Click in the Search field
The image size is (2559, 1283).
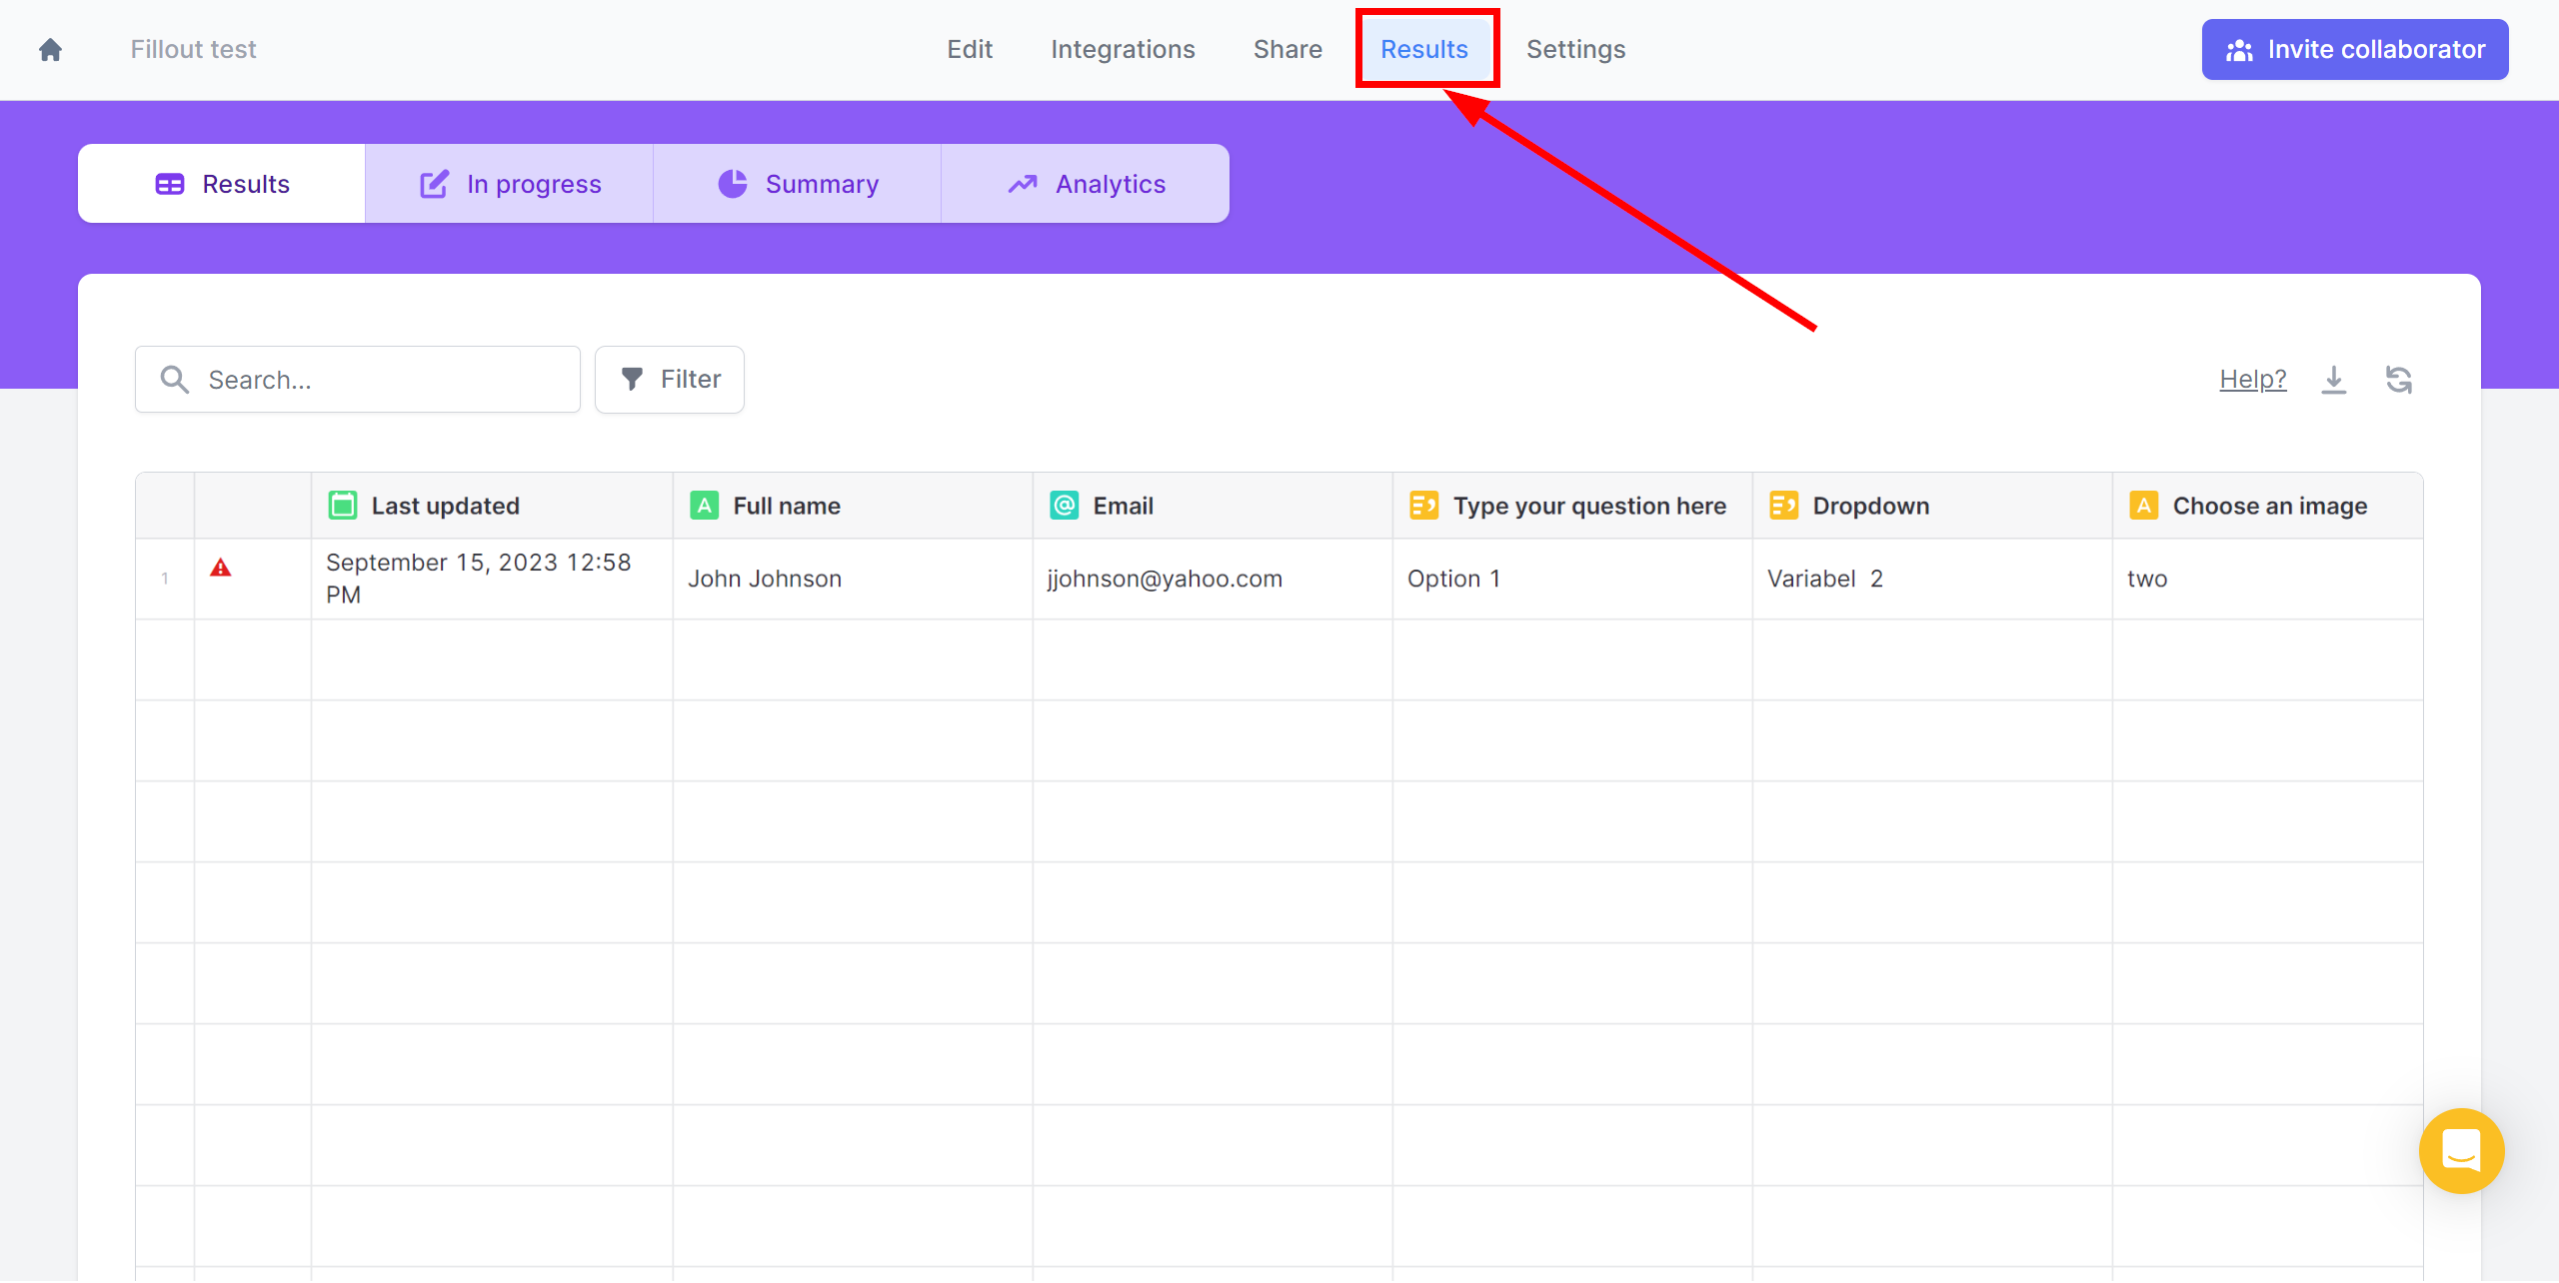[x=358, y=380]
